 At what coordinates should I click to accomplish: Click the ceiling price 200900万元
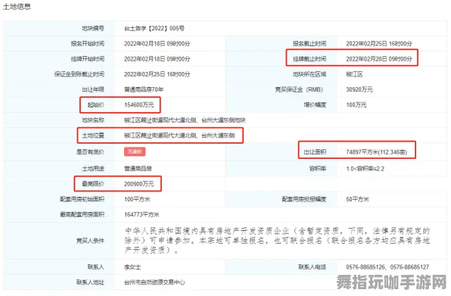coord(139,183)
